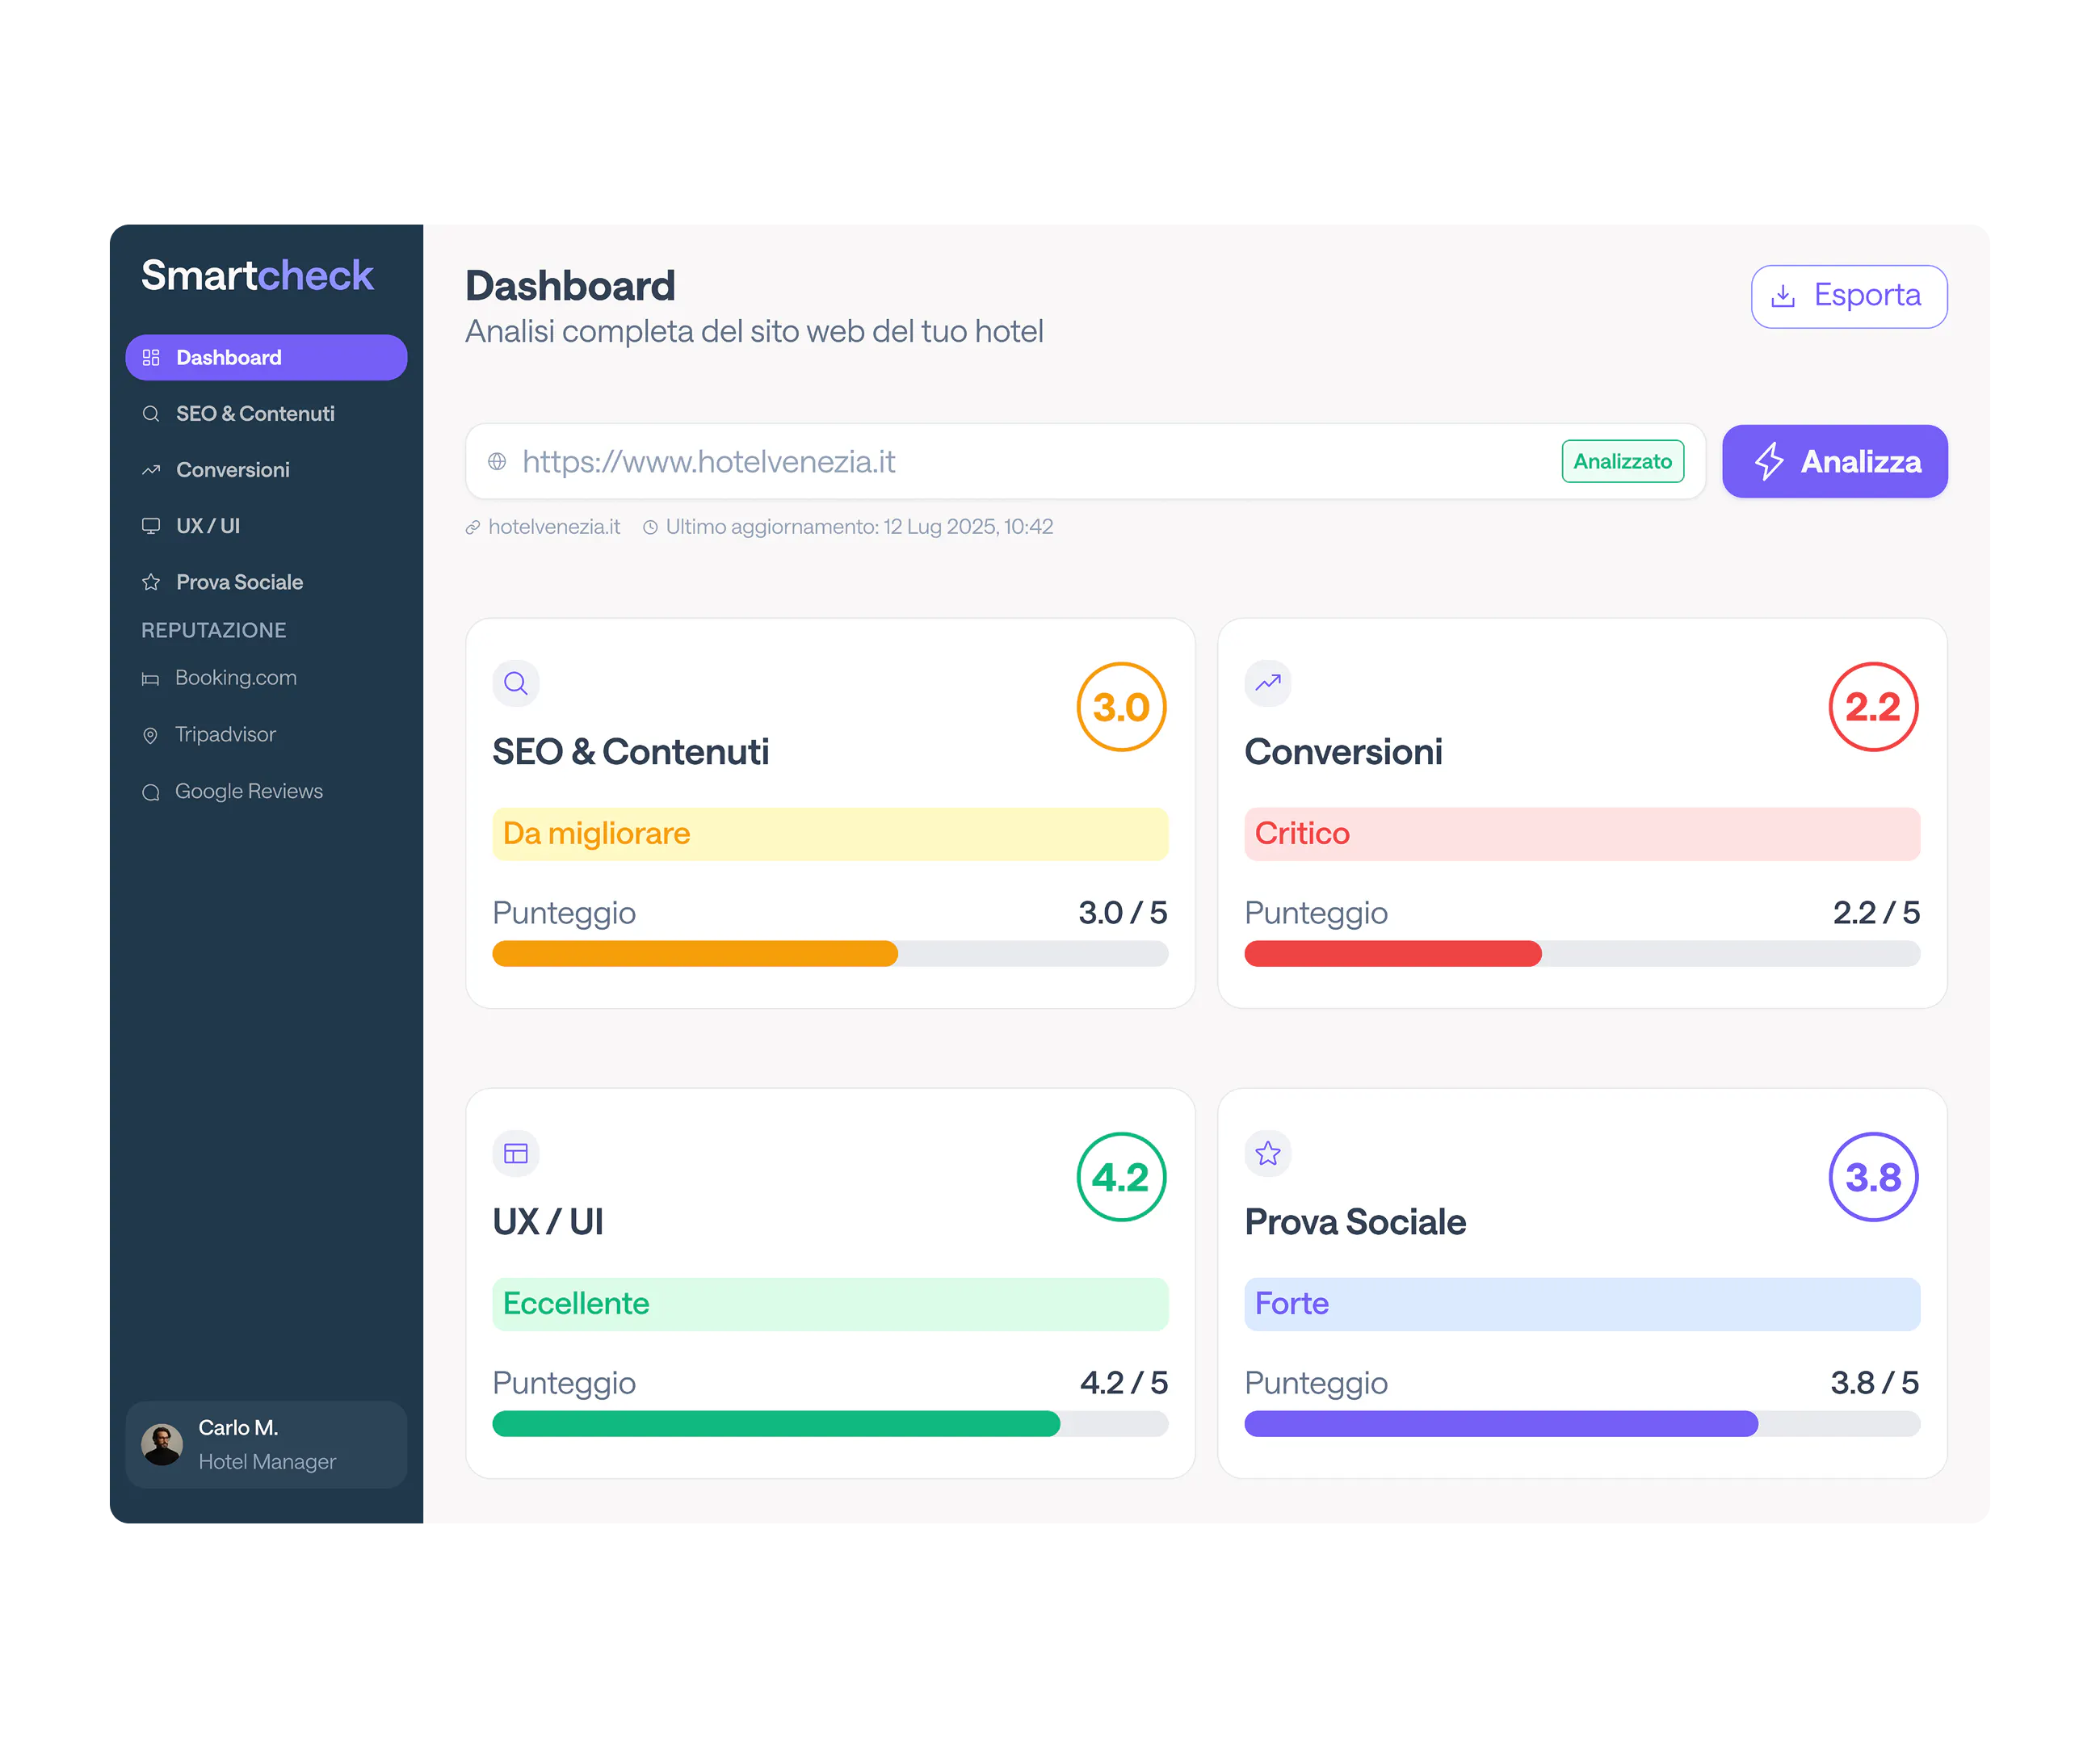Click the Google Reviews chat bubble icon
Image resolution: width=2100 pixels, height=1748 pixels.
coord(150,792)
